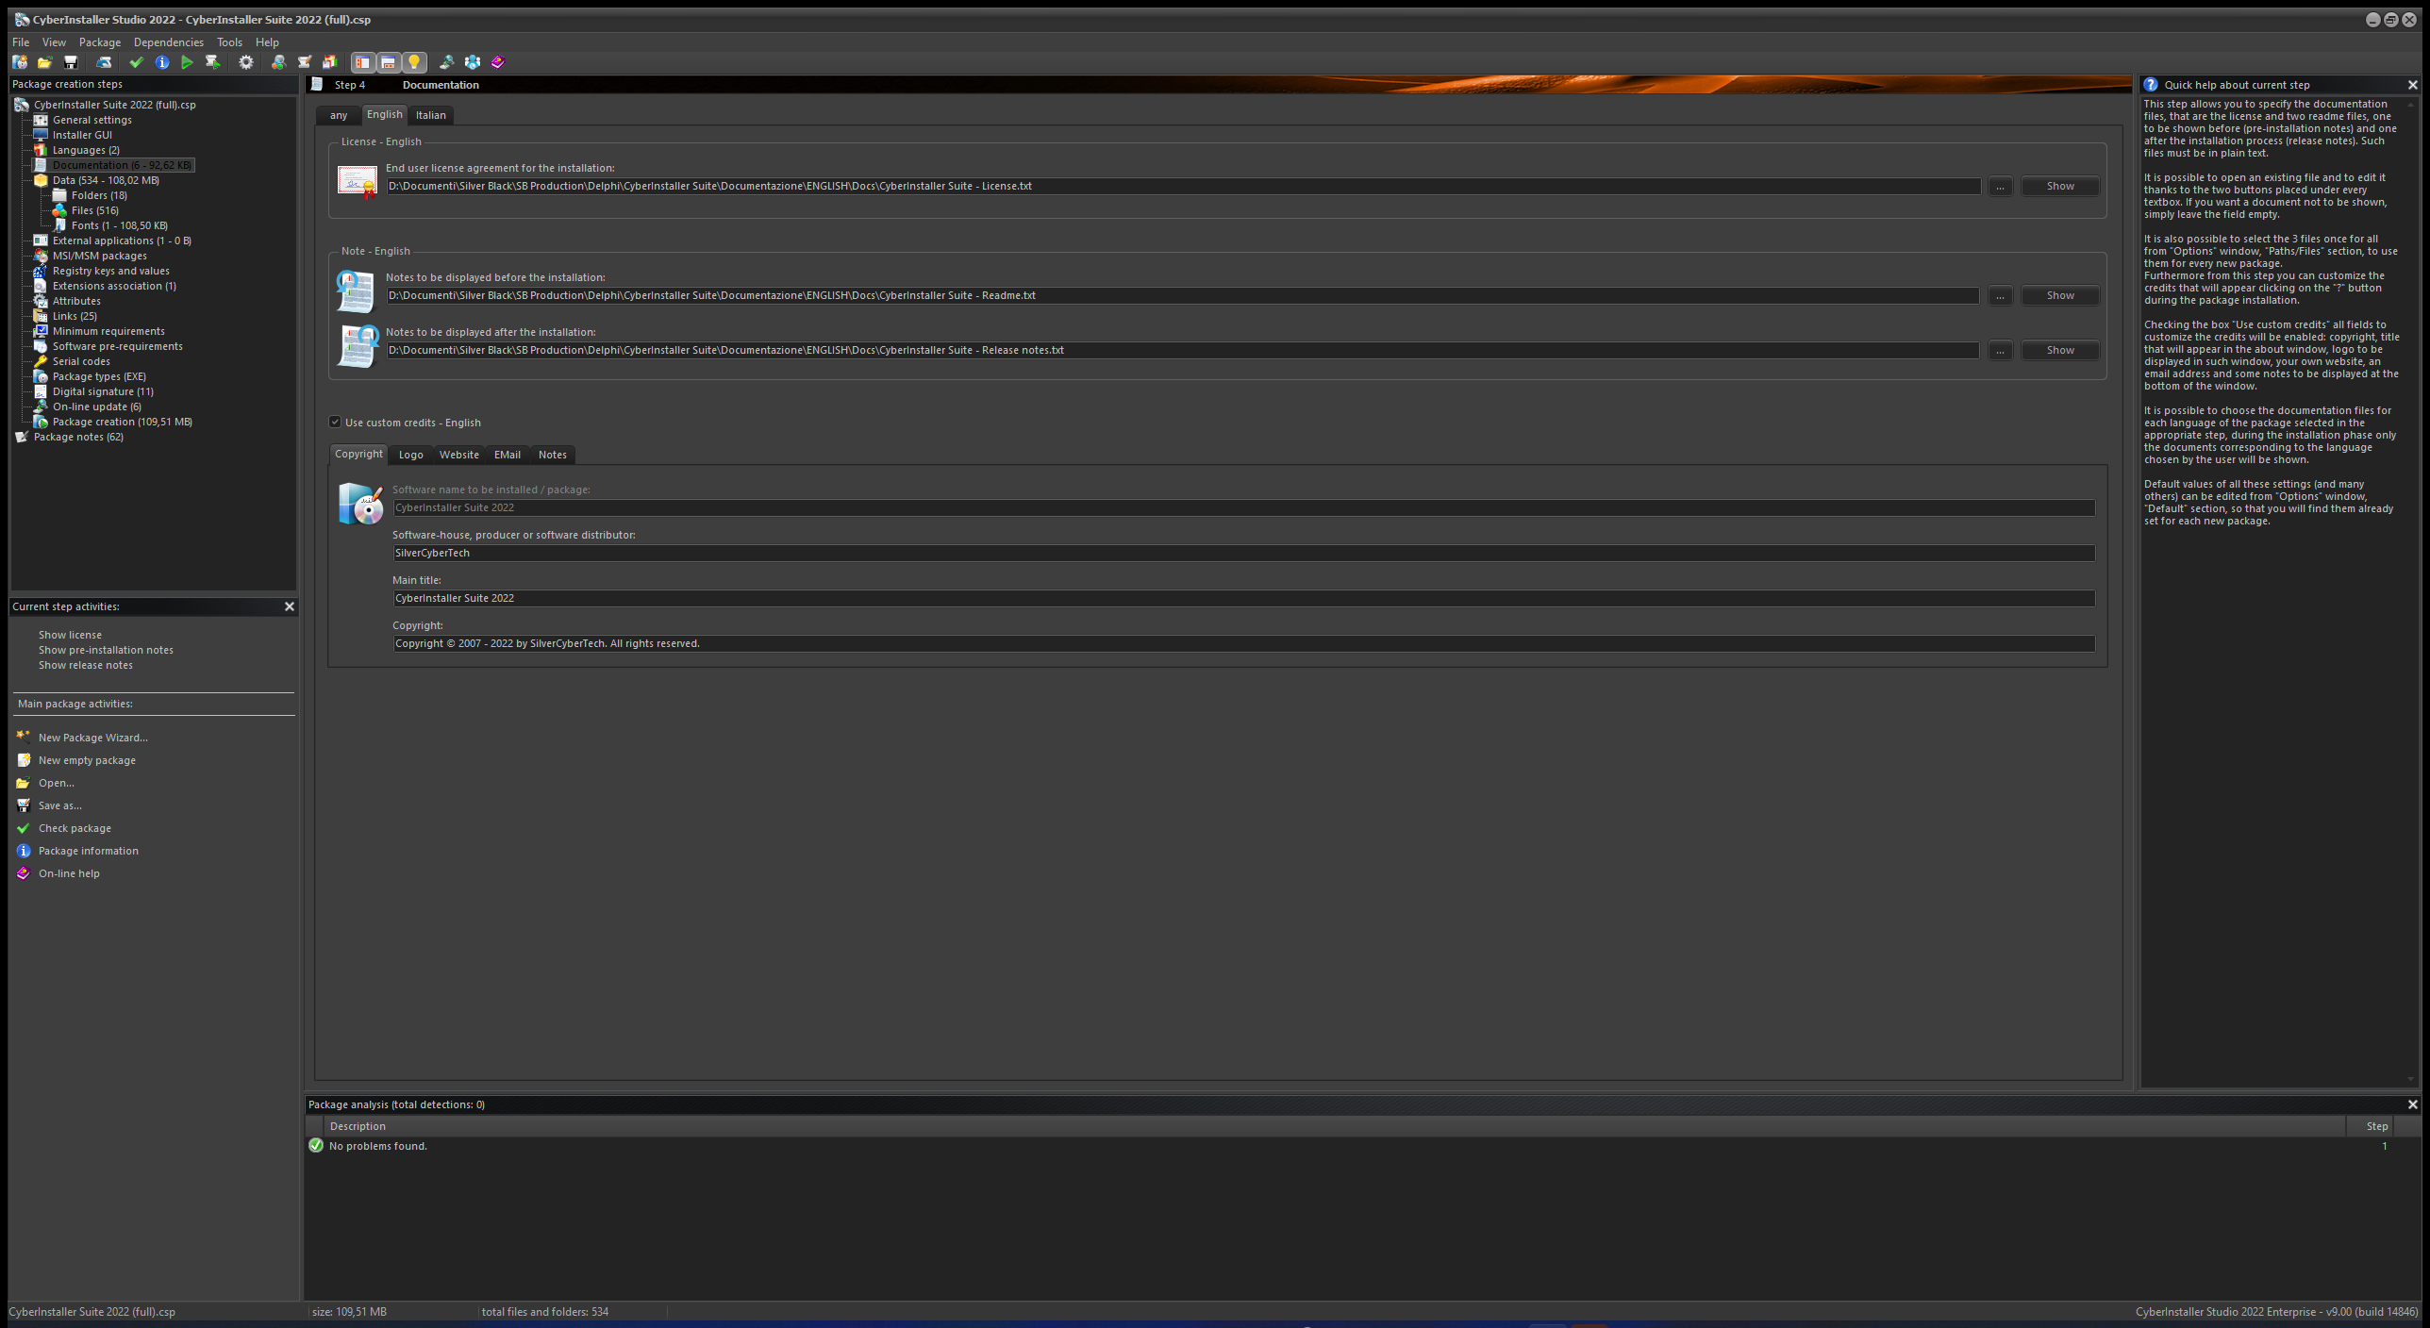Select the Website credits tab

coord(459,455)
